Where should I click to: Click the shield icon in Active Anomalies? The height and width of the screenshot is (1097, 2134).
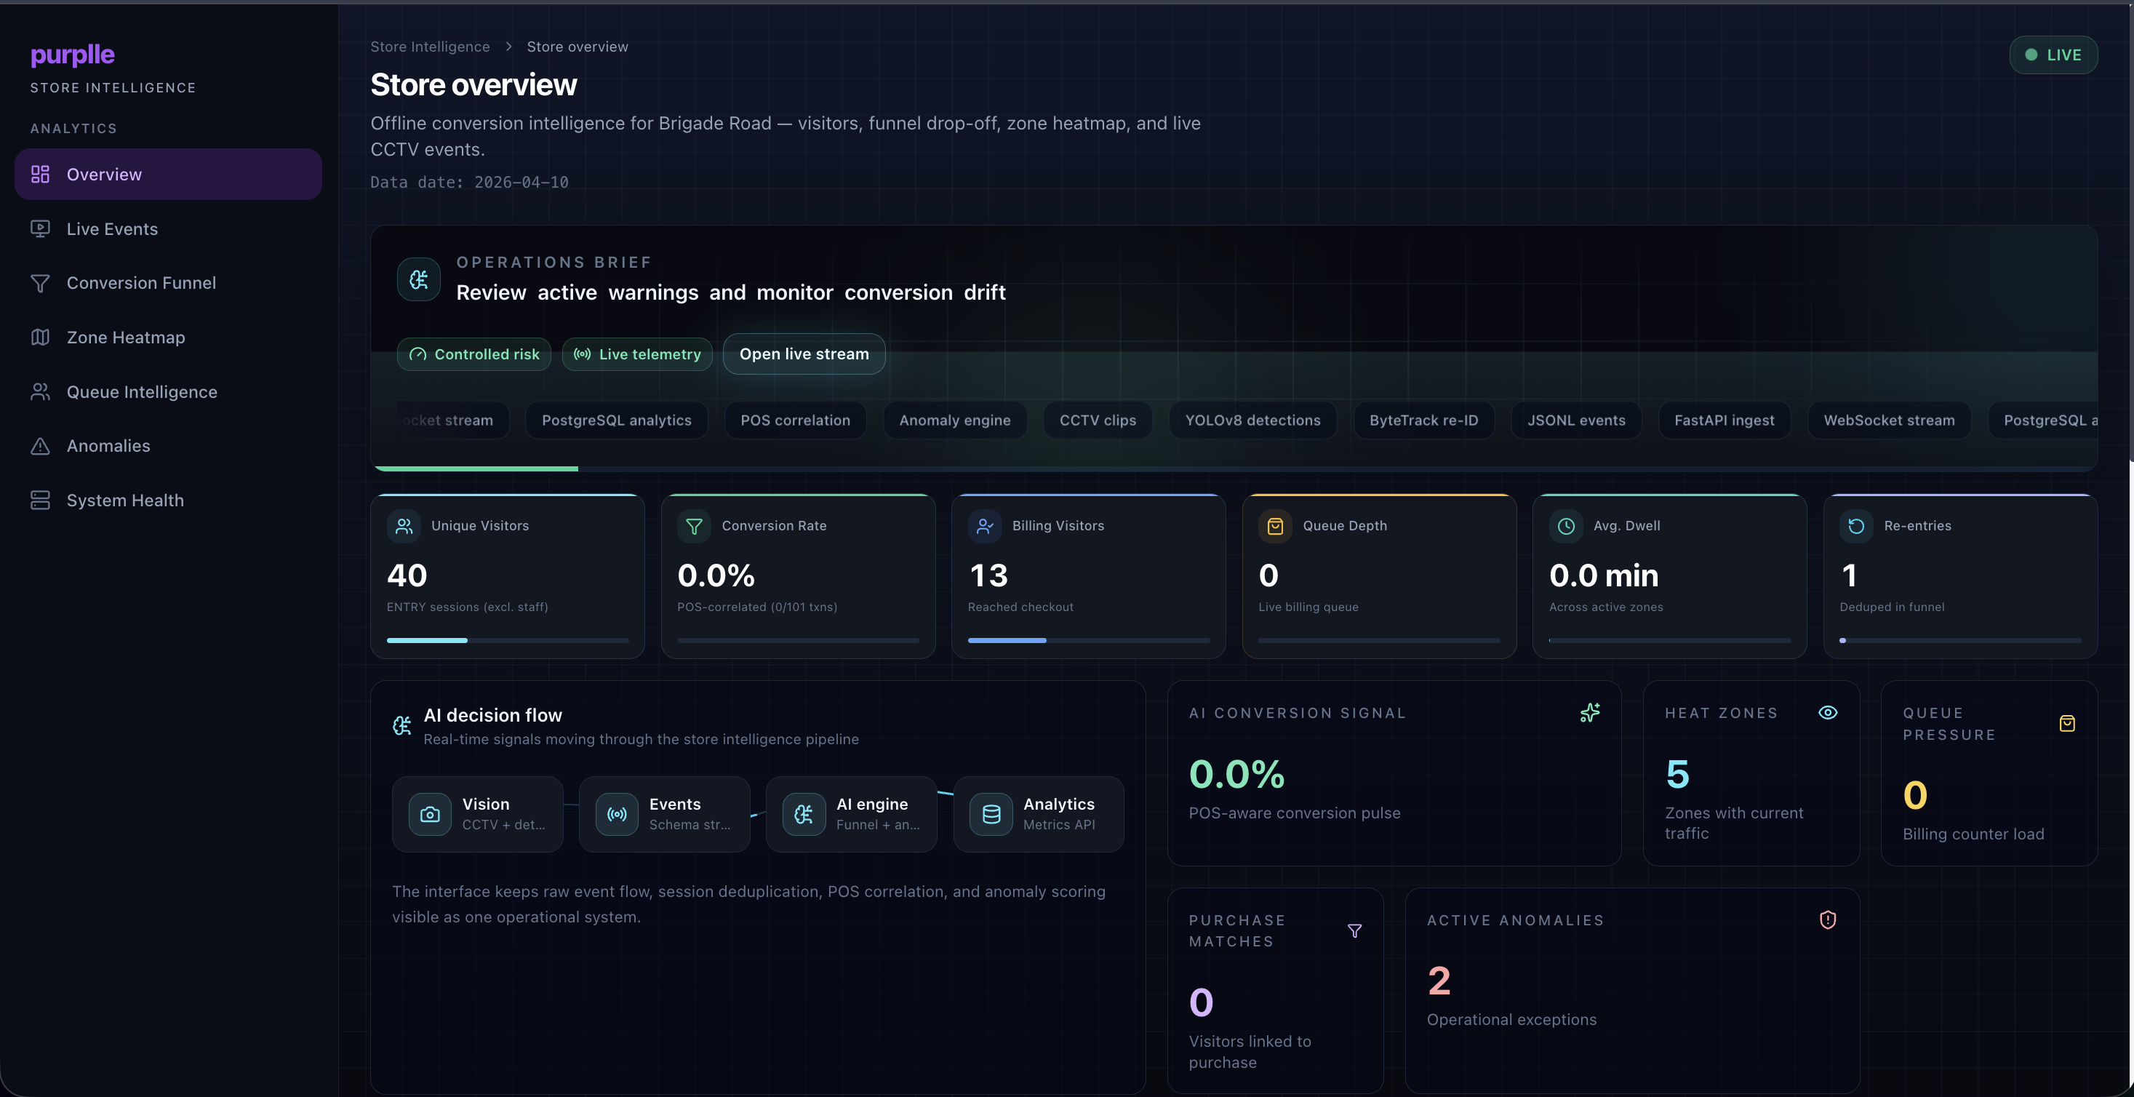pyautogui.click(x=1828, y=920)
